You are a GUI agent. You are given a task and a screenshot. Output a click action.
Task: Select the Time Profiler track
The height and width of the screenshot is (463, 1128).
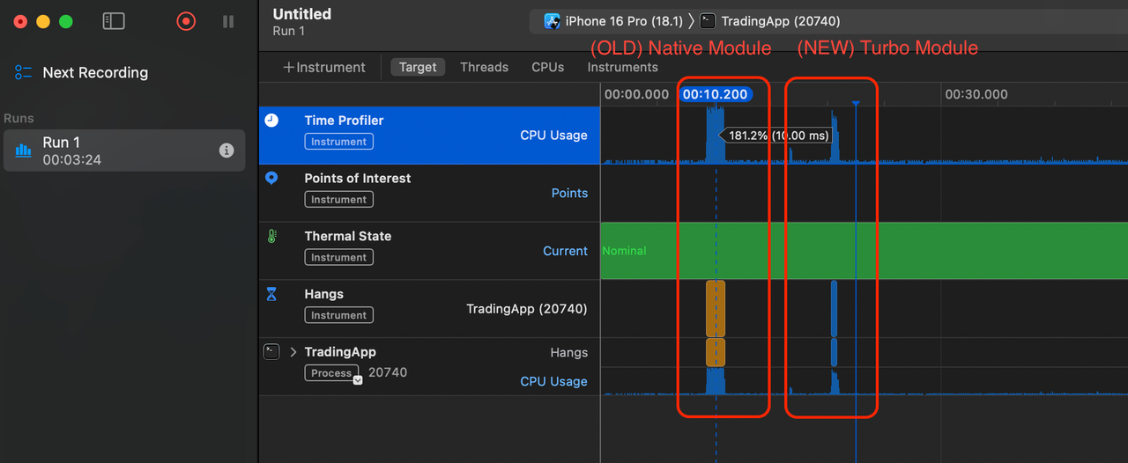[x=429, y=136]
